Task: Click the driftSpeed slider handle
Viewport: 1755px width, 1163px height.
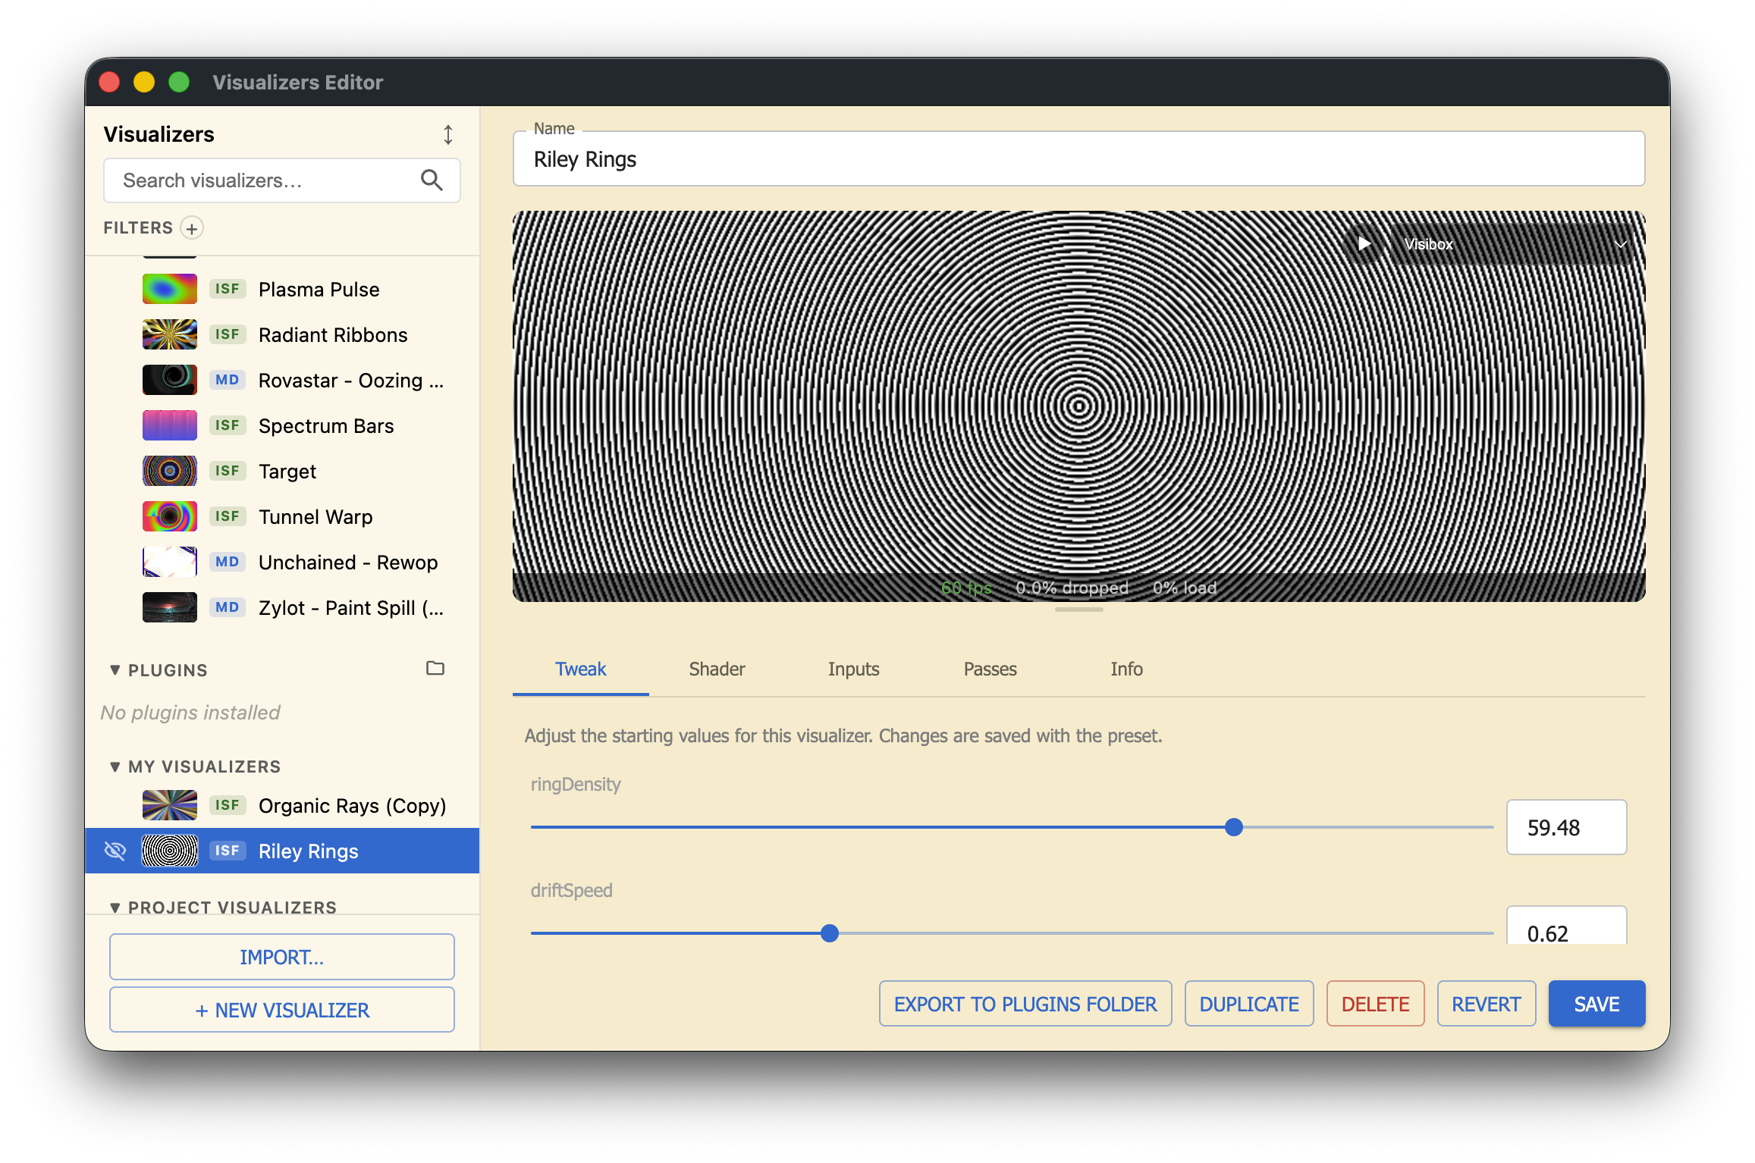Action: coord(830,933)
